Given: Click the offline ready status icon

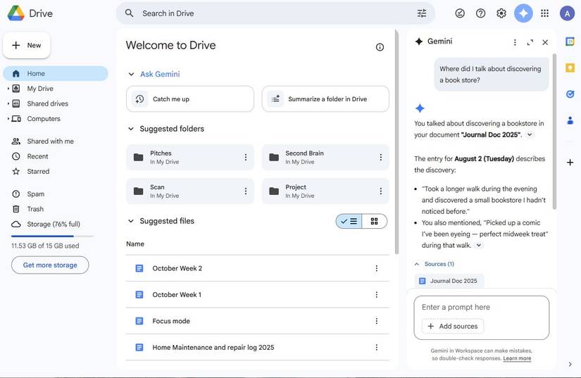Looking at the screenshot, I should pos(460,13).
